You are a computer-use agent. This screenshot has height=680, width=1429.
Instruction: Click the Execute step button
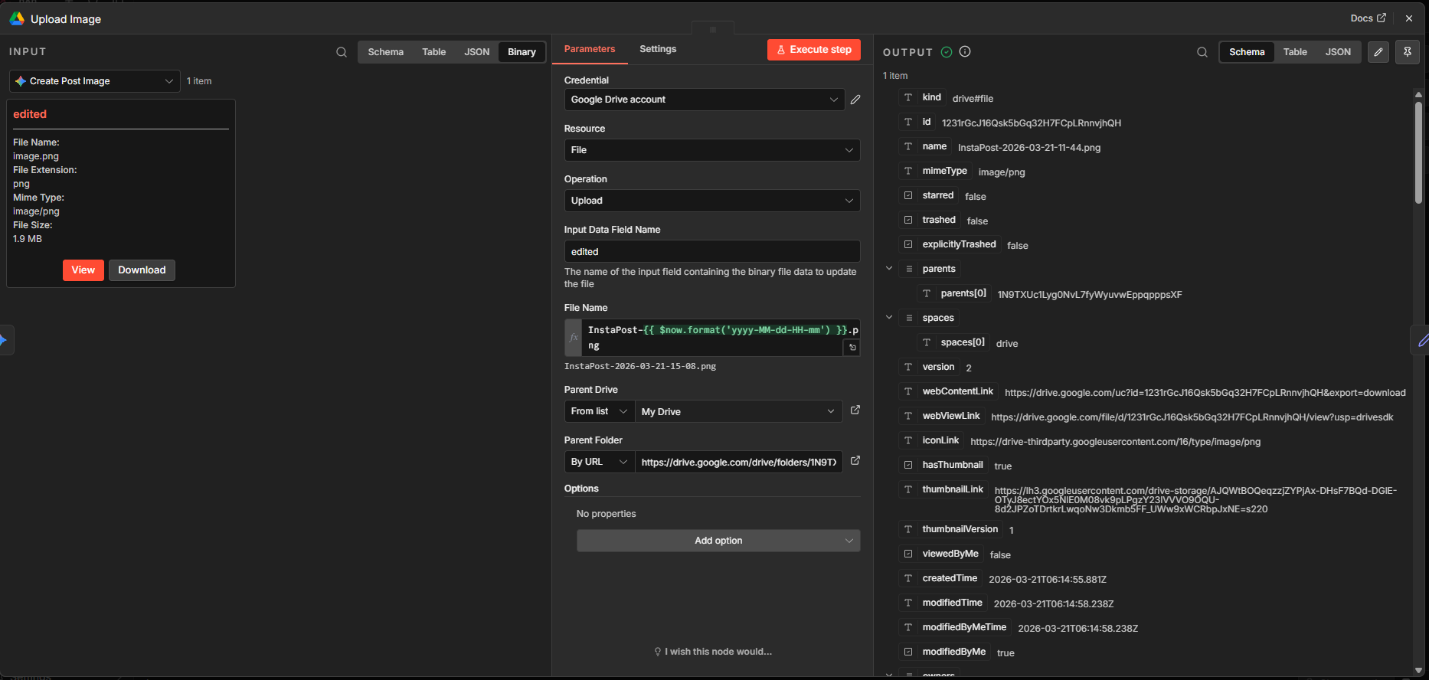[813, 50]
